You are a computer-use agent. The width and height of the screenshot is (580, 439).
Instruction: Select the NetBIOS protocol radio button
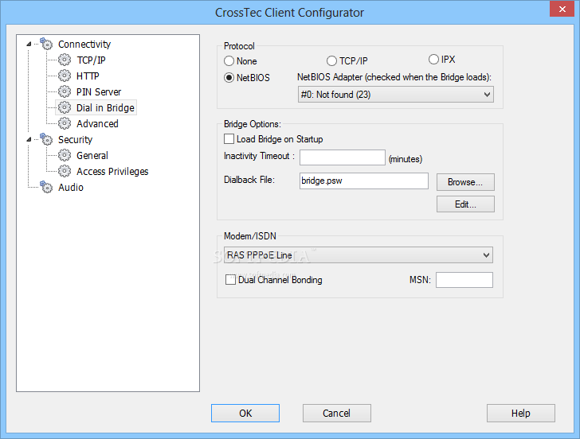tap(229, 77)
